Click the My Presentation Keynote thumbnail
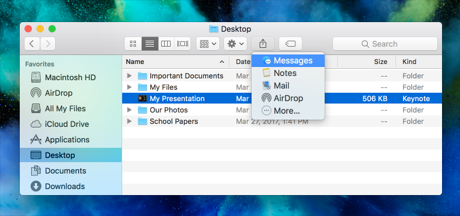 pos(143,99)
